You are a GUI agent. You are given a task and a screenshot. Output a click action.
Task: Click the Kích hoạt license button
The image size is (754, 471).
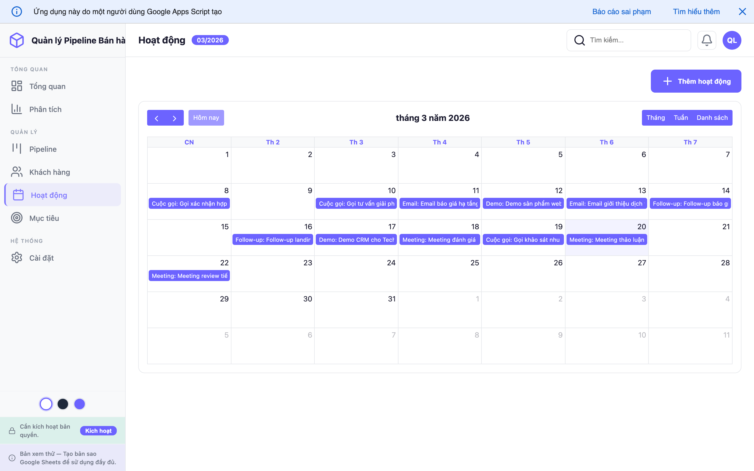[x=98, y=430]
